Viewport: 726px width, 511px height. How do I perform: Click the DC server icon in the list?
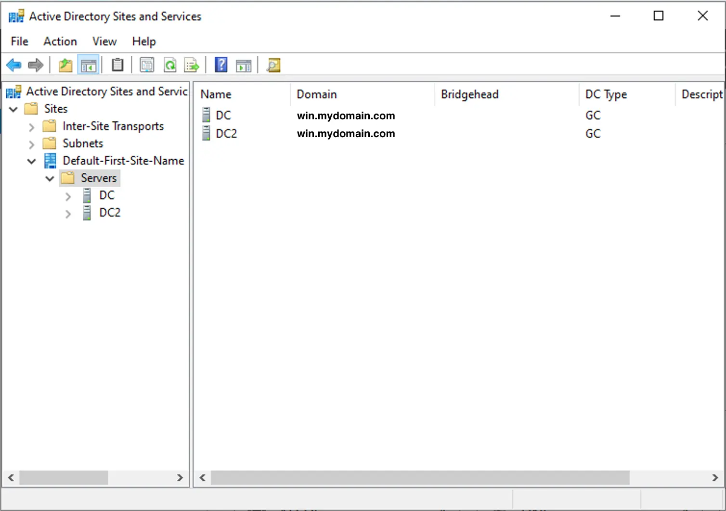click(x=206, y=115)
